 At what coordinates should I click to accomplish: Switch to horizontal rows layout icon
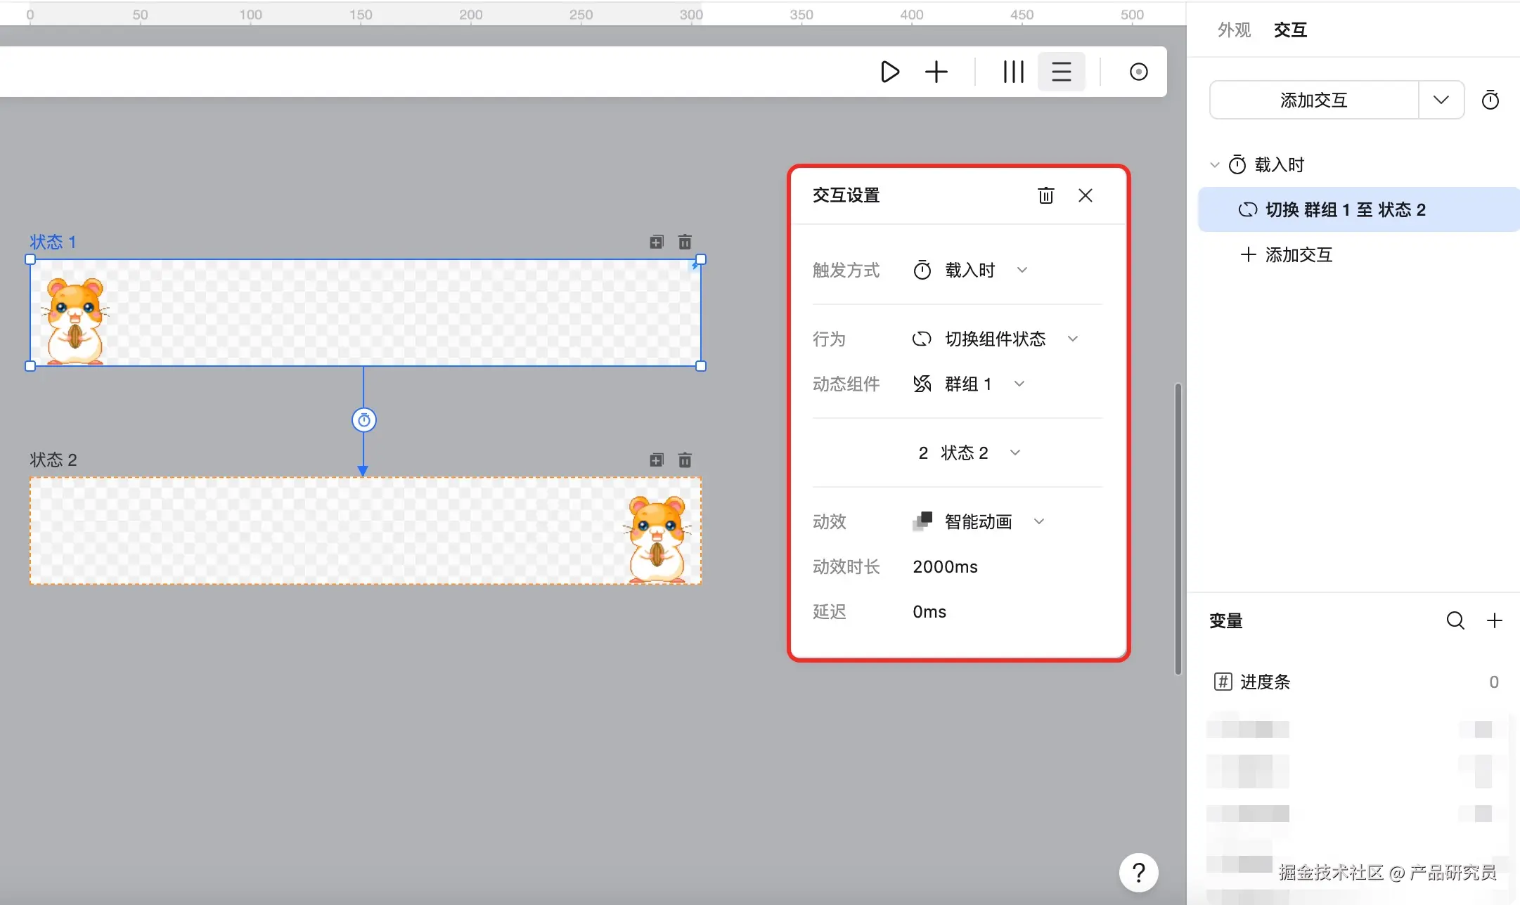pos(1061,72)
